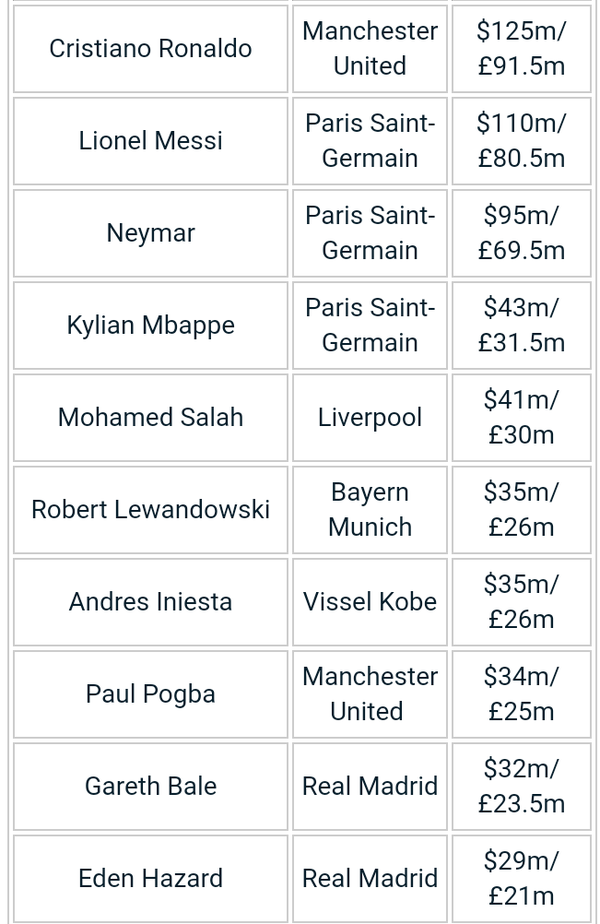Image resolution: width=600 pixels, height=924 pixels.
Task: Select the $41m/£30m earnings cell
Action: coord(521,417)
